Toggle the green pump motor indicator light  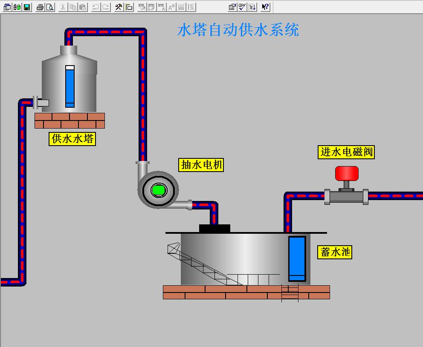click(158, 189)
